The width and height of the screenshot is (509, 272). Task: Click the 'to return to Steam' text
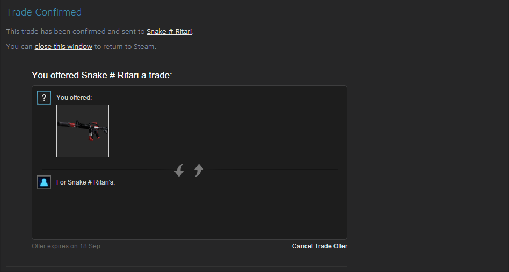coord(125,46)
